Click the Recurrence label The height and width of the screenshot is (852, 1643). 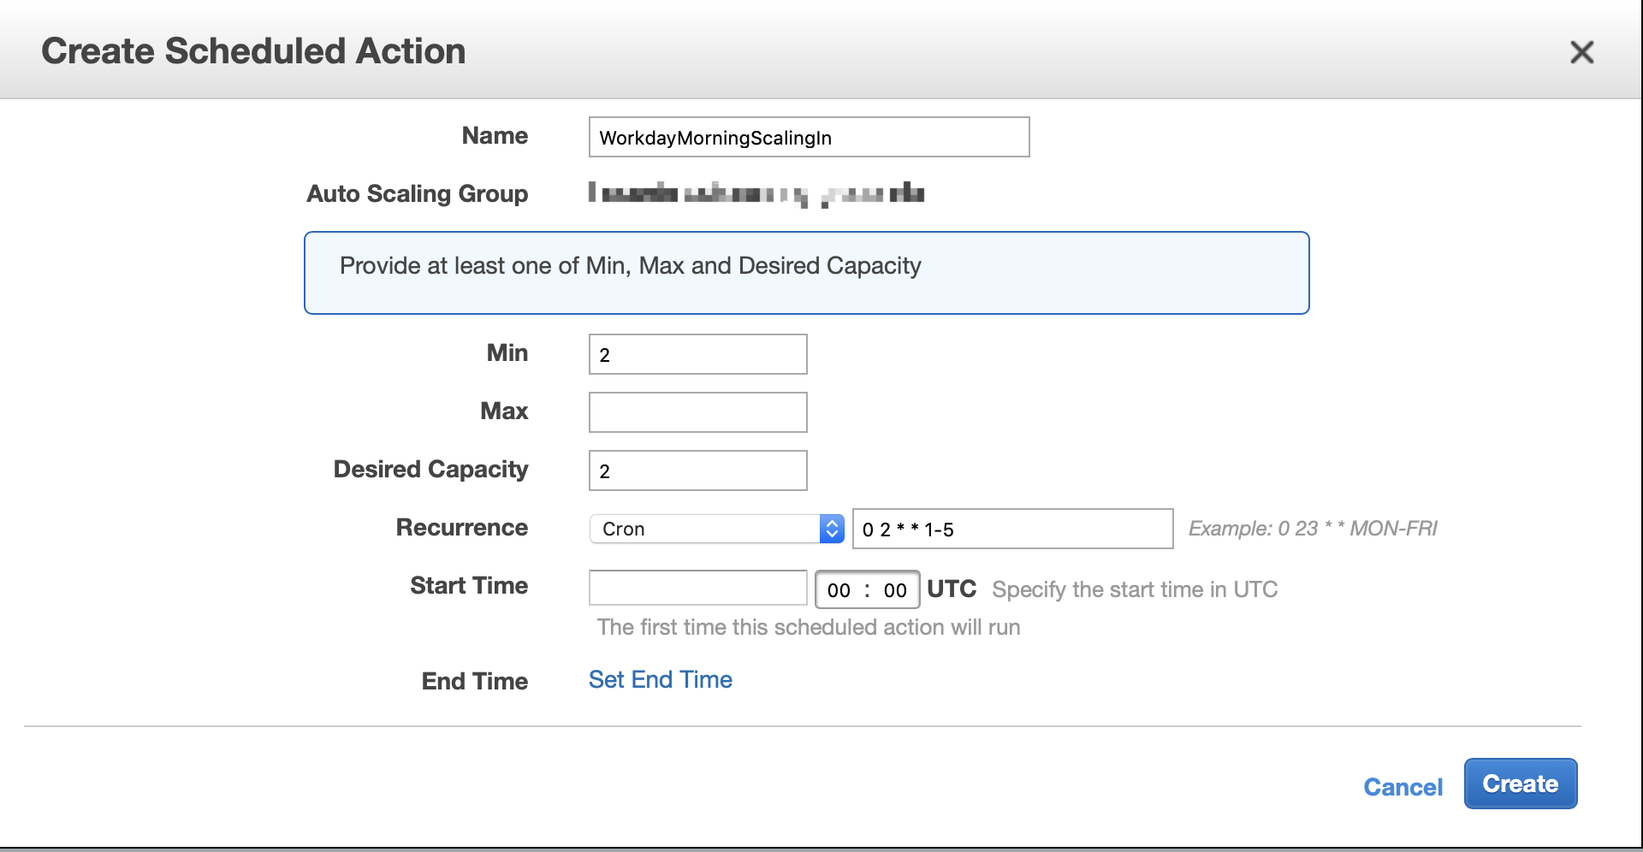tap(461, 527)
